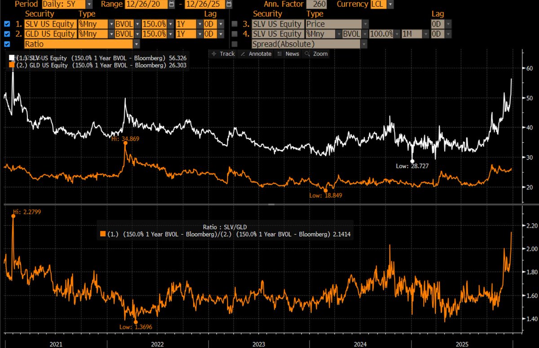The width and height of the screenshot is (539, 348).
Task: Expand row 2 %Mny type dropdown
Action: (111, 34)
